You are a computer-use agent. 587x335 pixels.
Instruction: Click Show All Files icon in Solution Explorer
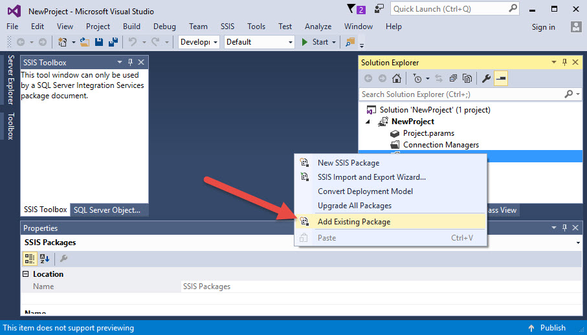tap(468, 79)
